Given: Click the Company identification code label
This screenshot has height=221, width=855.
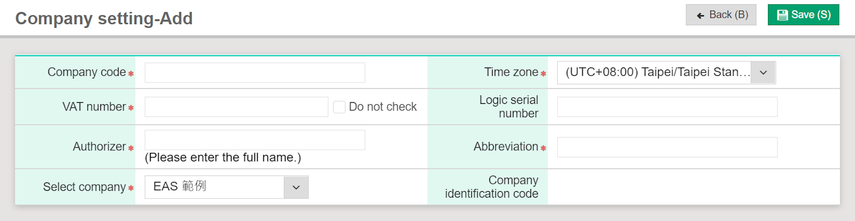Looking at the screenshot, I should pyautogui.click(x=492, y=187).
